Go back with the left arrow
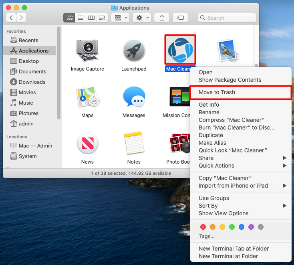Screen dimensions: 294x265 click(11, 18)
